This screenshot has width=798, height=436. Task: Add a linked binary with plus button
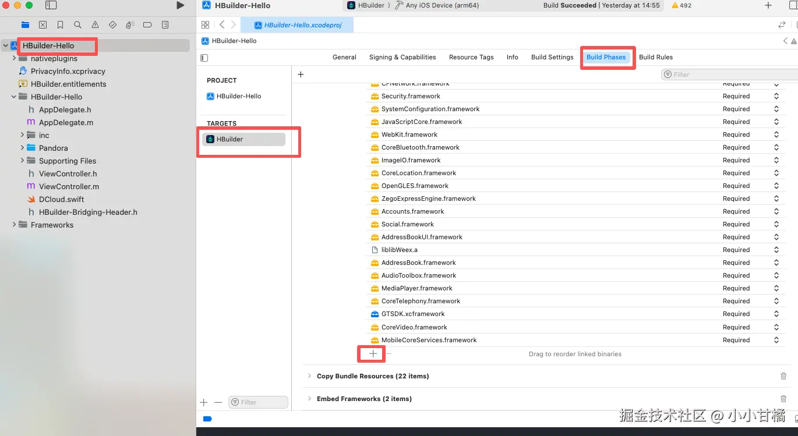[373, 353]
